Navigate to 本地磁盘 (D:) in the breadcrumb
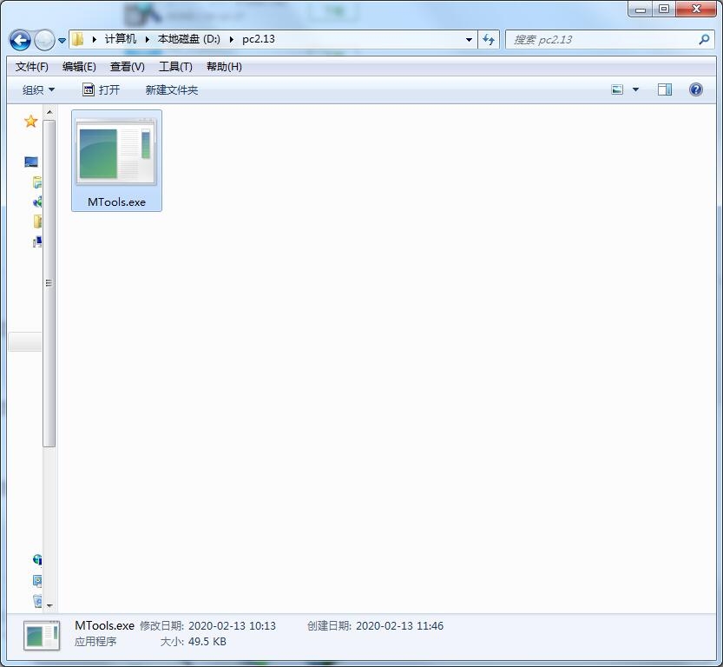Screen dimensions: 723x667 (188, 39)
